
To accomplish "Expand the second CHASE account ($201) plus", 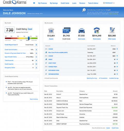I will (117, 56).
